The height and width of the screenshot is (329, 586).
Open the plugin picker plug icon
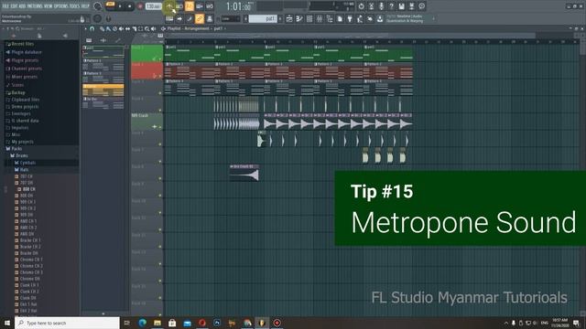click(350, 18)
